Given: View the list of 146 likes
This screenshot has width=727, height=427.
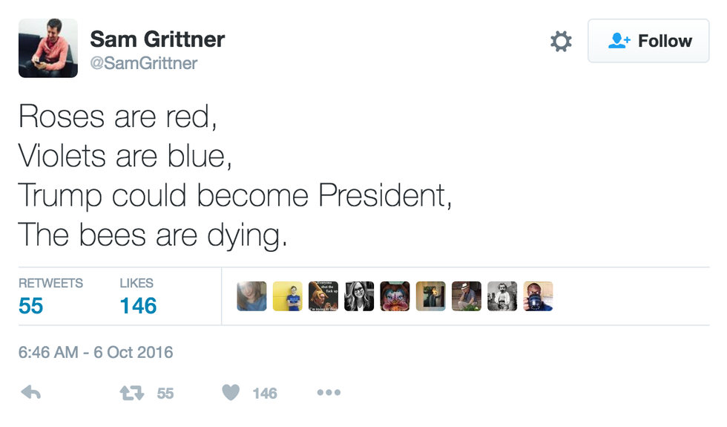Looking at the screenshot, I should (x=138, y=296).
